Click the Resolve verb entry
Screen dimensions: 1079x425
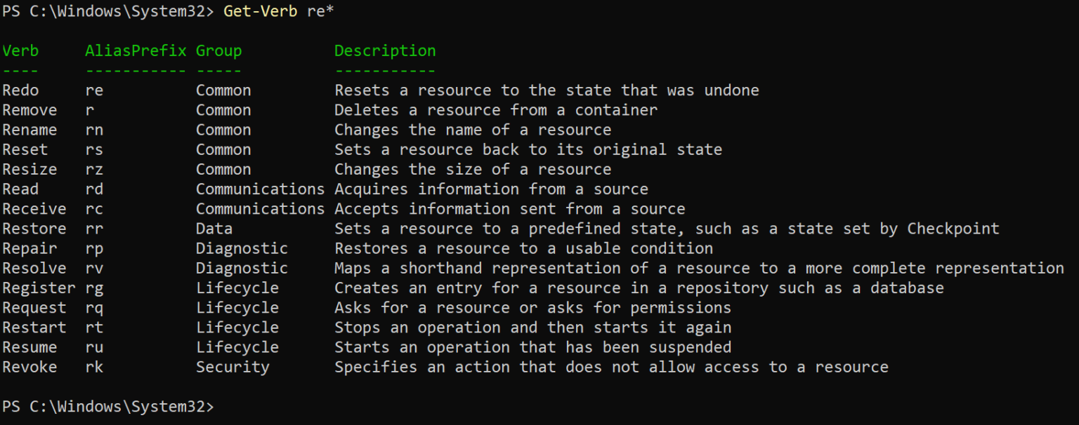point(34,268)
